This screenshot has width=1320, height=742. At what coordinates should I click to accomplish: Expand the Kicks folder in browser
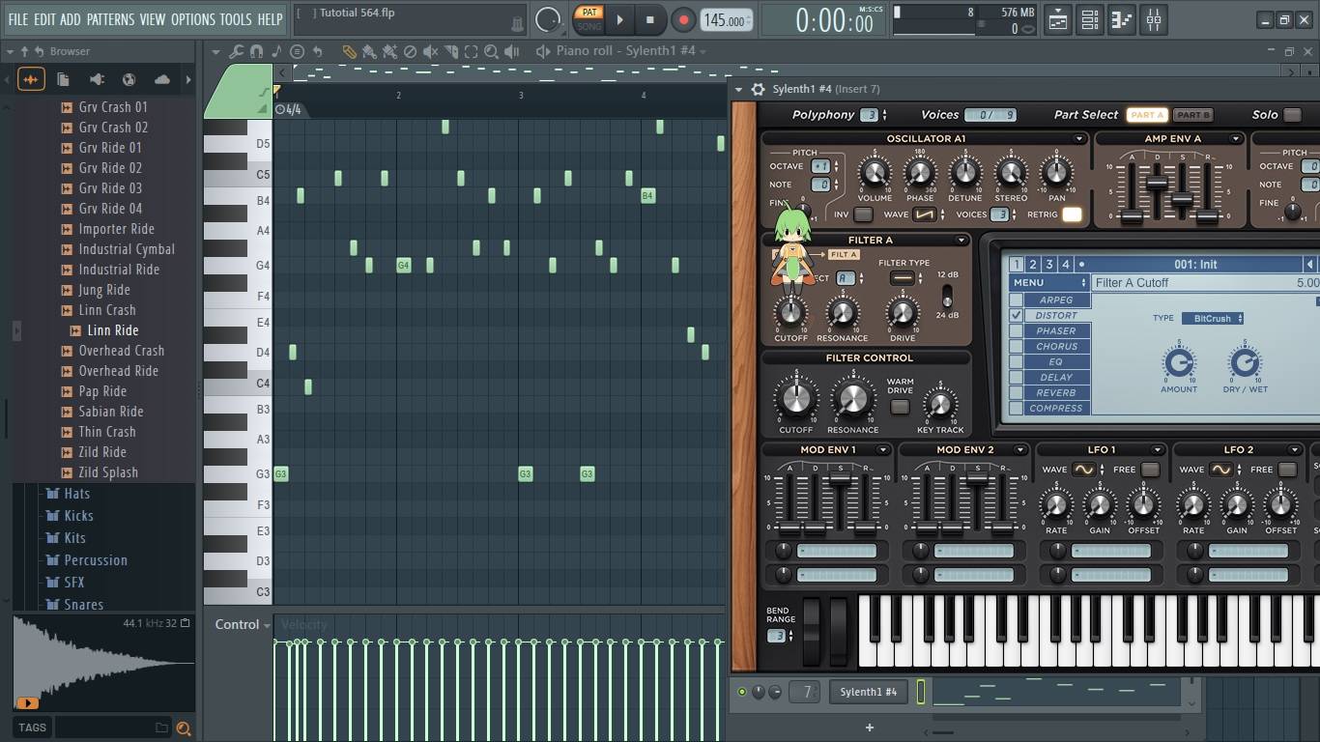[78, 516]
